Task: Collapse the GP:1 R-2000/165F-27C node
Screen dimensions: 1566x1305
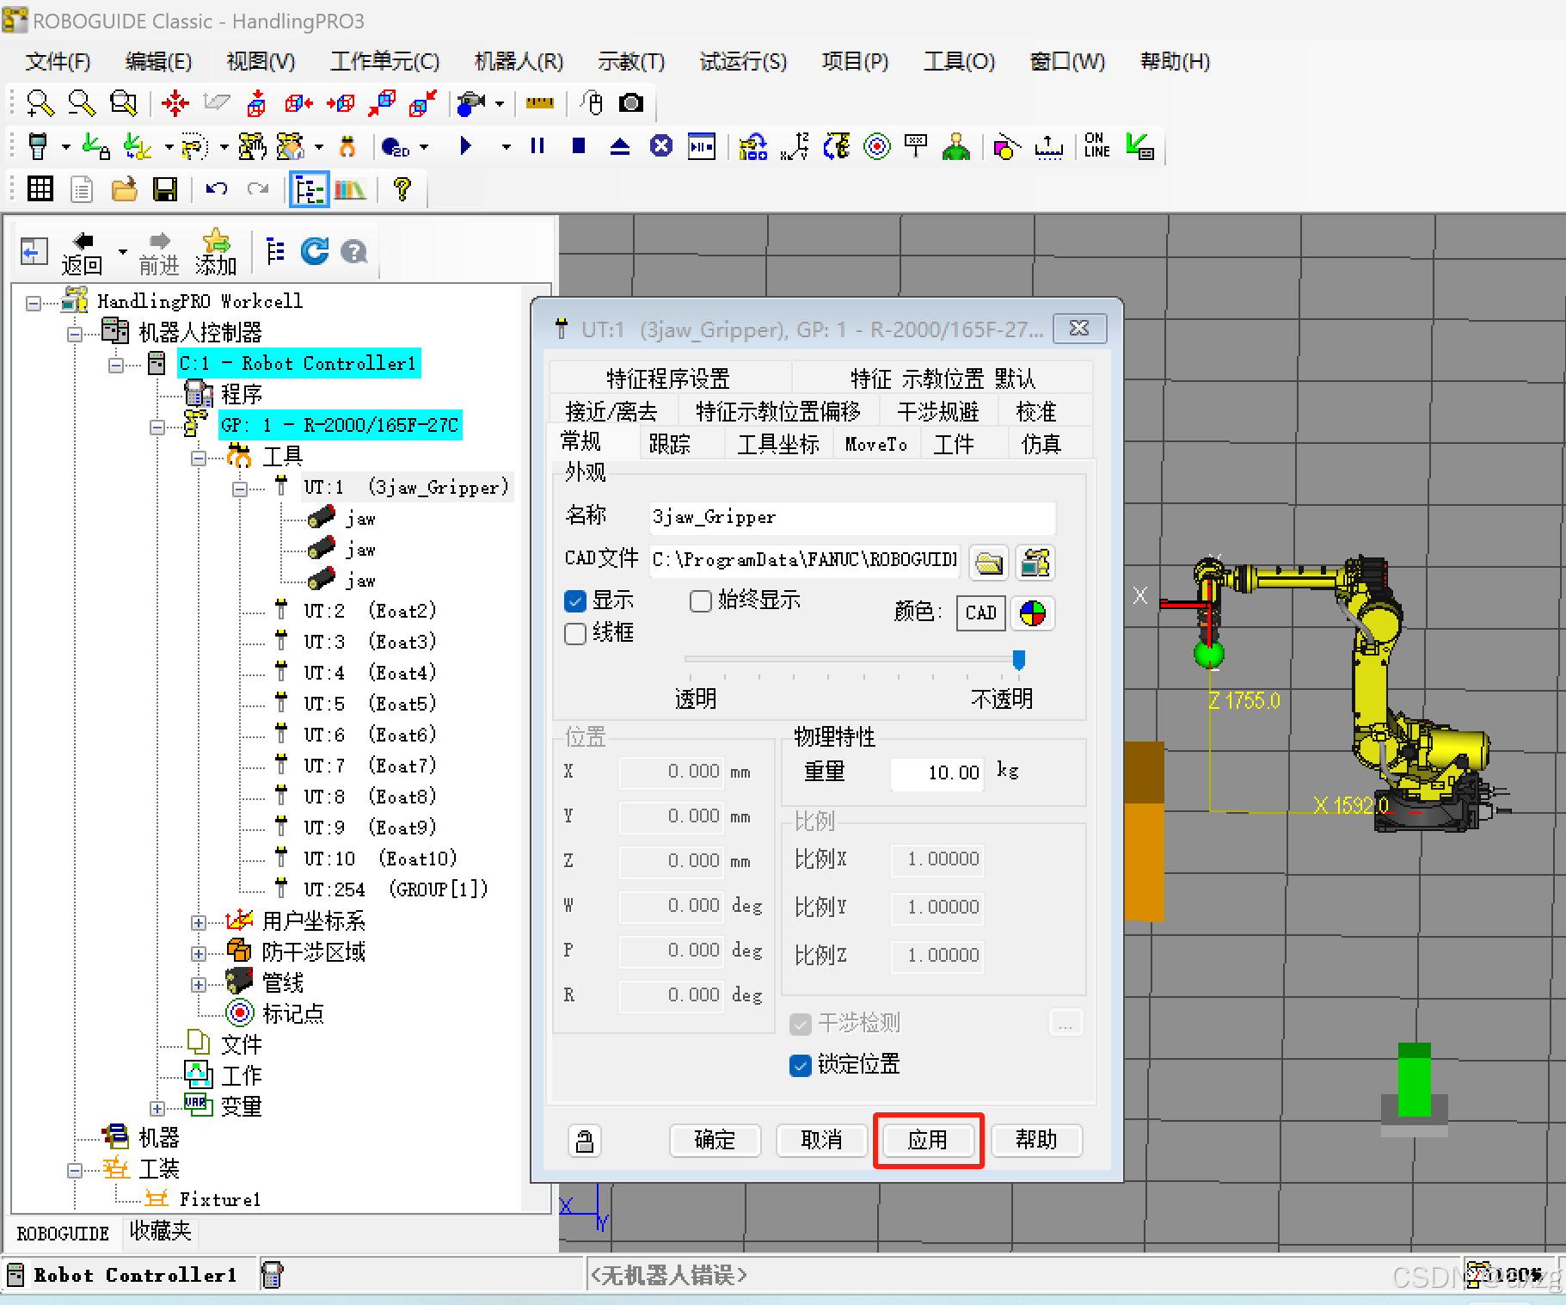Action: tap(157, 427)
